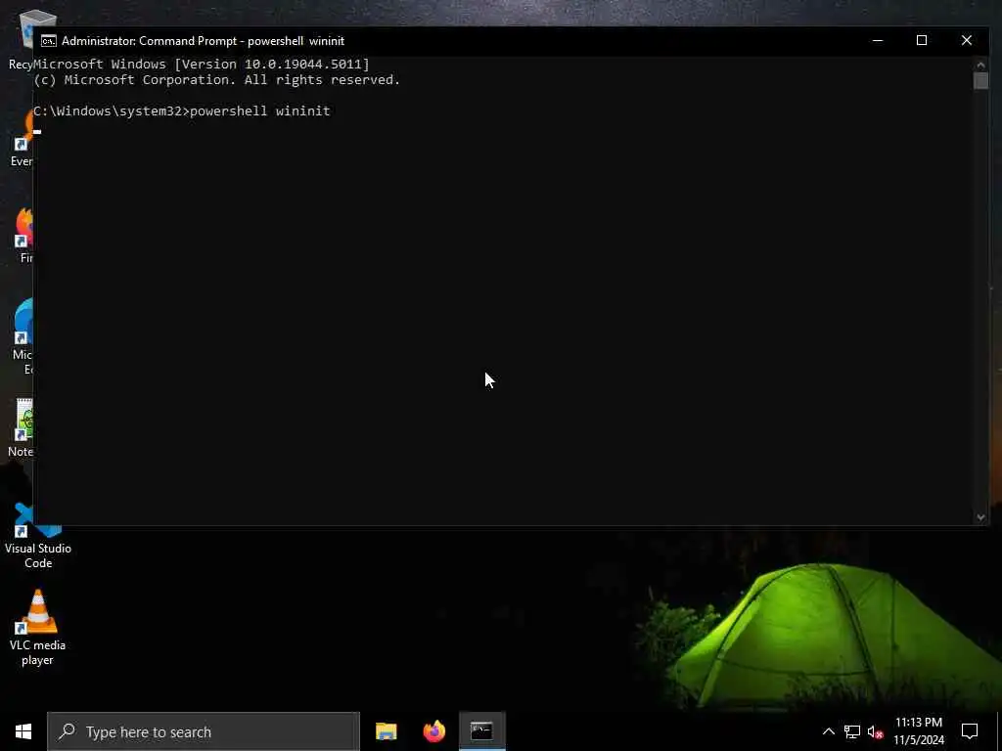Open File Explorer from the taskbar
Image resolution: width=1002 pixels, height=751 pixels.
pyautogui.click(x=386, y=731)
